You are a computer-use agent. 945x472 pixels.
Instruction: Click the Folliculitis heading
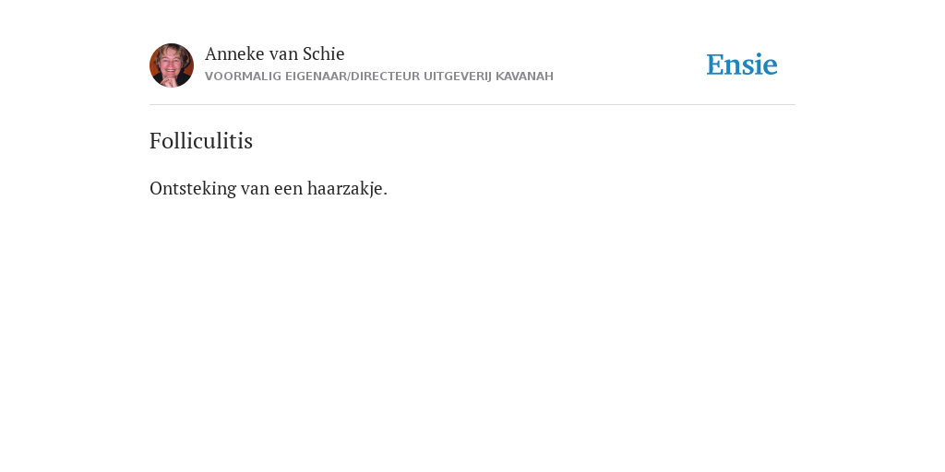coord(201,140)
